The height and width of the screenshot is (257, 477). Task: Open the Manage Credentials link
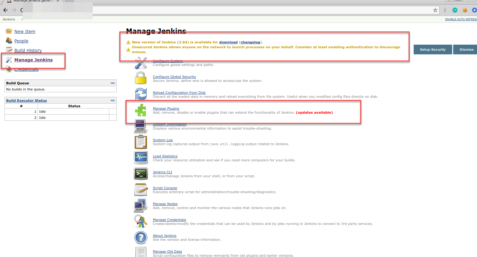click(x=169, y=220)
